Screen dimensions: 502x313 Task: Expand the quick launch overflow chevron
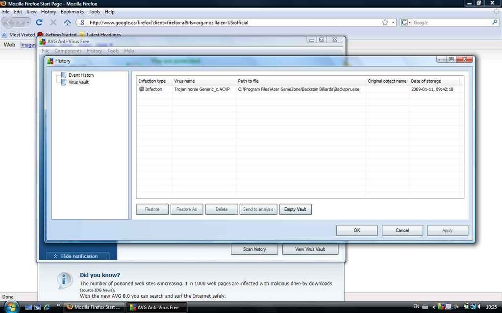(58, 305)
